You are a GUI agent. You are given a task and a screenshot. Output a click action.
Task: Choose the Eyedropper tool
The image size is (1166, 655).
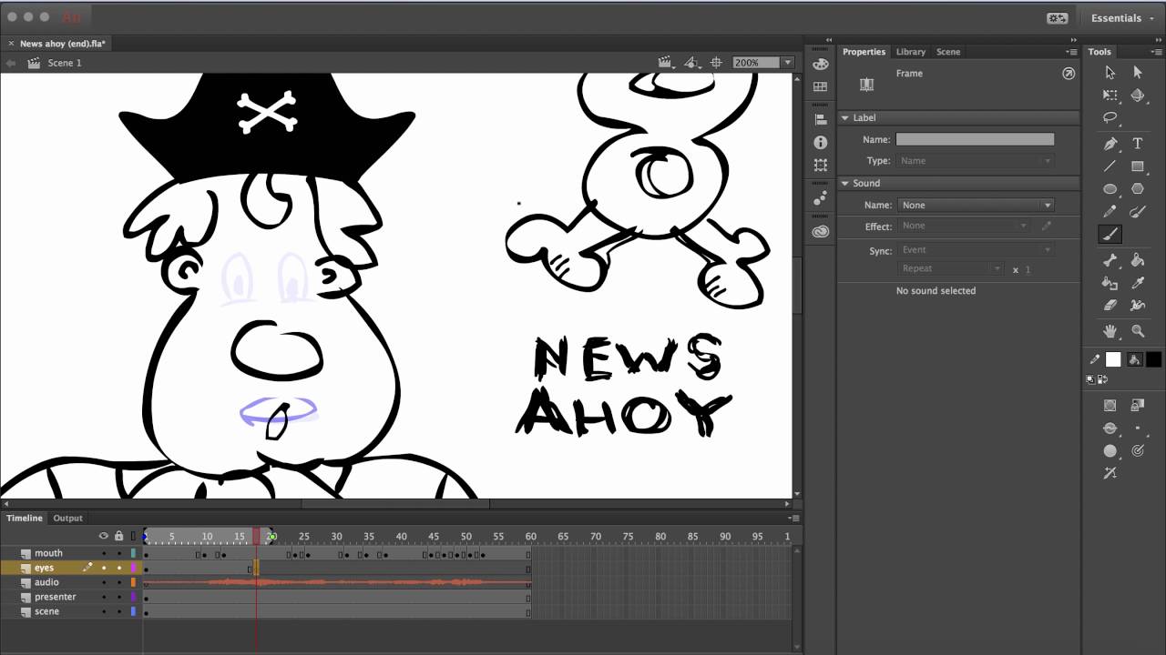pos(1138,283)
